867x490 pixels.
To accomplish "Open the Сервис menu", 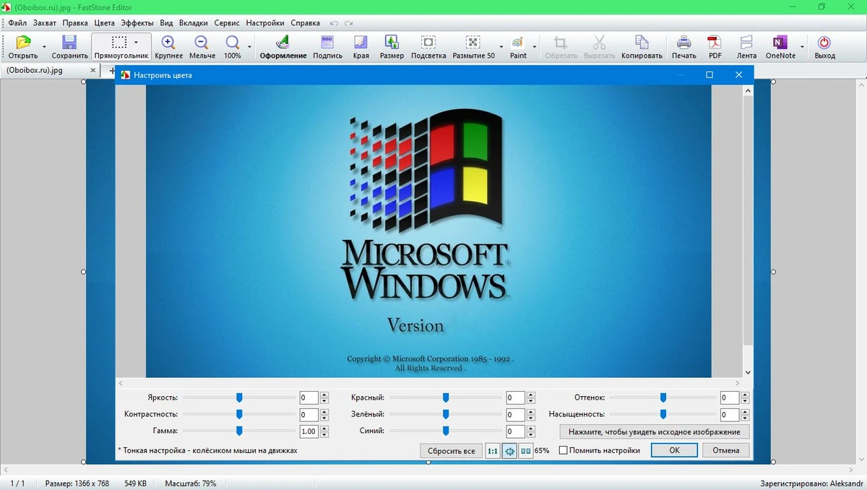I will click(x=227, y=23).
